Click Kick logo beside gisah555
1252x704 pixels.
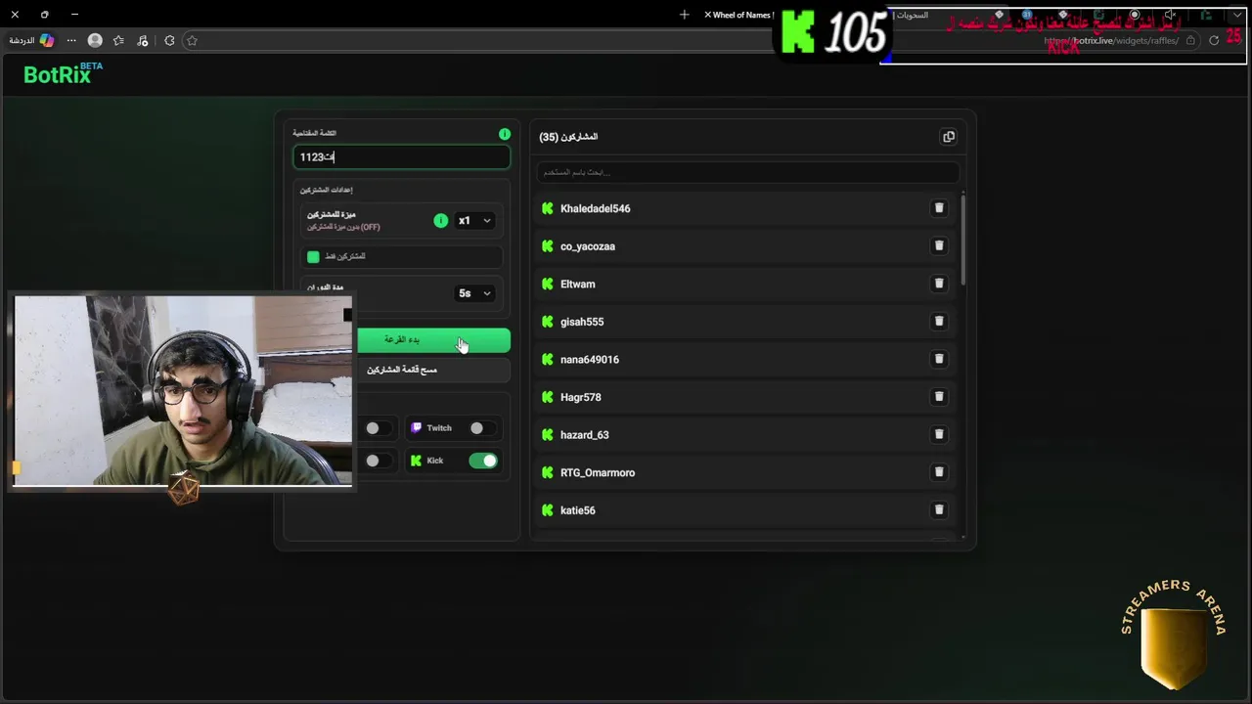pyautogui.click(x=548, y=322)
